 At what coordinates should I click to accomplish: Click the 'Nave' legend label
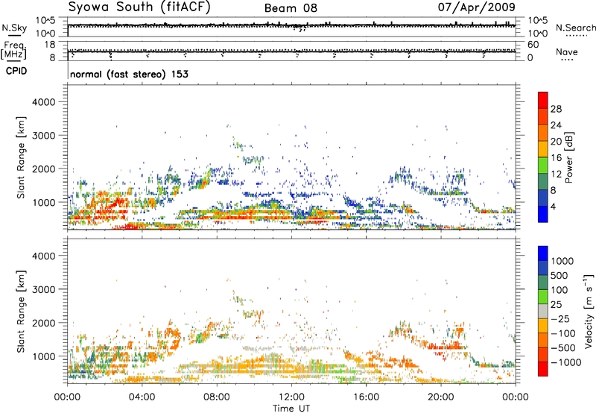[567, 52]
